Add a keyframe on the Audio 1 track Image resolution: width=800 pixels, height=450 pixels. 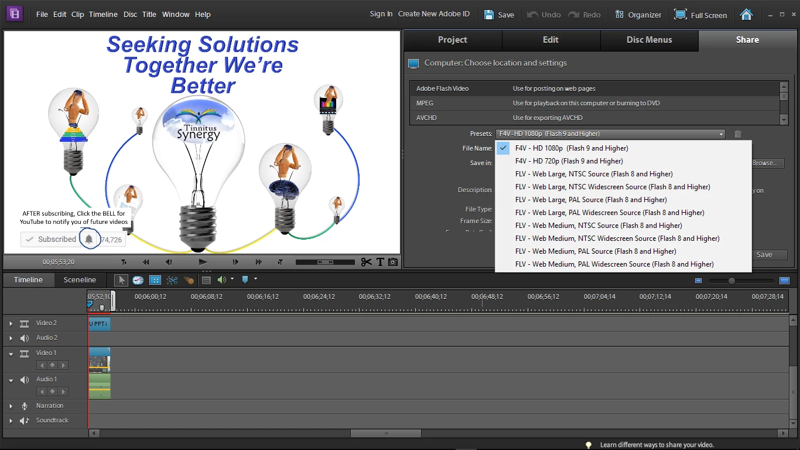pos(53,391)
